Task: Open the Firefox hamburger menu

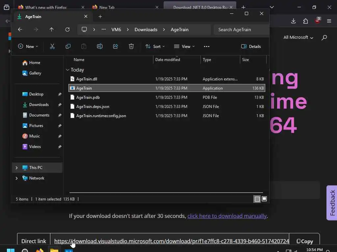Action: (x=329, y=21)
